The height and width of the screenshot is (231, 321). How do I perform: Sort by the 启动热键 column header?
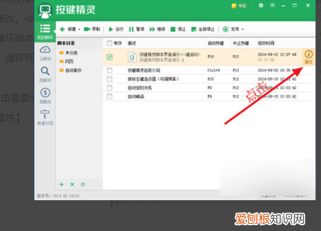tap(216, 43)
